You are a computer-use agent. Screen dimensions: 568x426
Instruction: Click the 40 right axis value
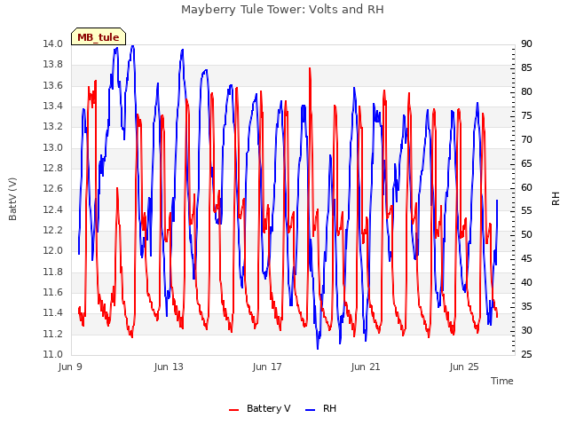pyautogui.click(x=526, y=282)
